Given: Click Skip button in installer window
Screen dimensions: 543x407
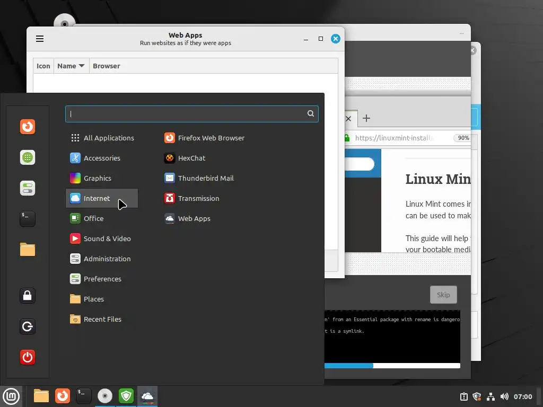Looking at the screenshot, I should tap(443, 295).
